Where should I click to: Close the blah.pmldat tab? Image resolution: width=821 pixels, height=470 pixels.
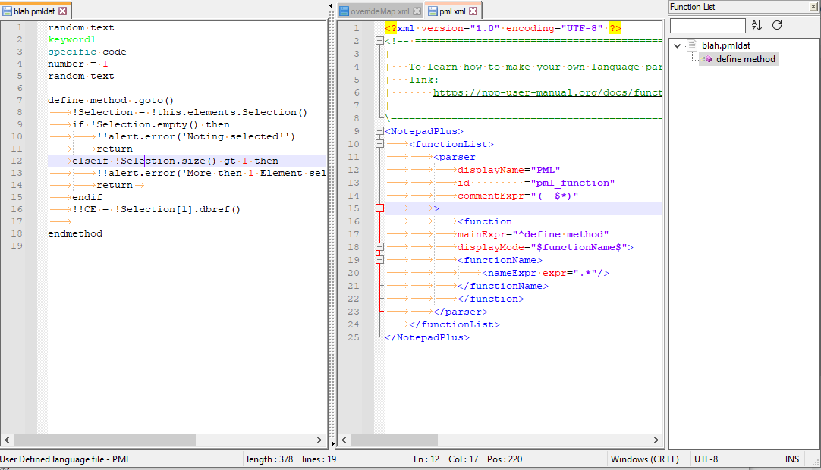click(63, 11)
